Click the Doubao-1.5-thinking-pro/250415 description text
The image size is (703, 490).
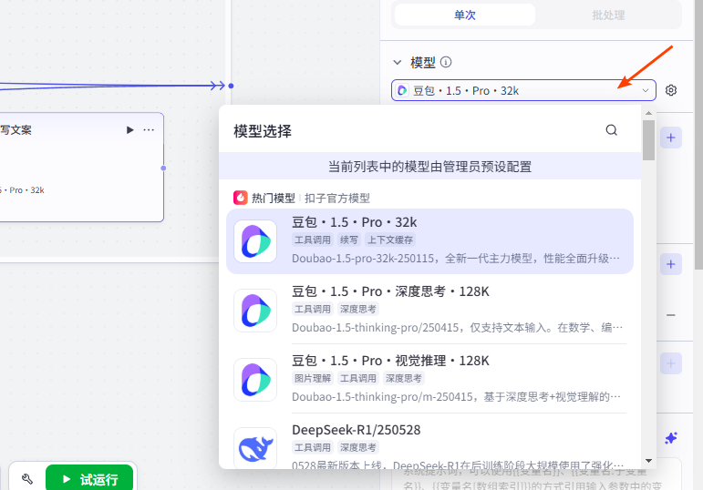(457, 327)
